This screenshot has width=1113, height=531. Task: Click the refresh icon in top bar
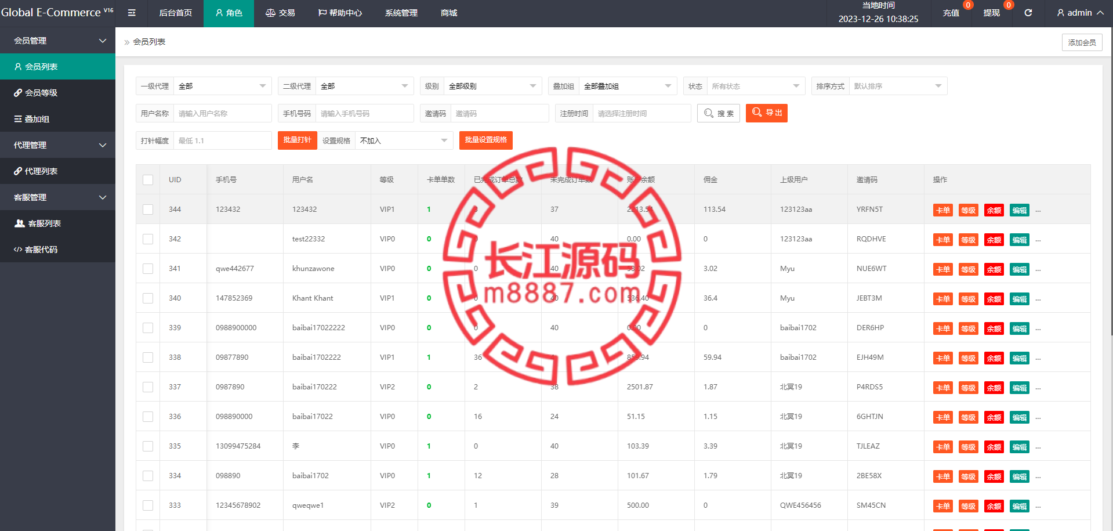point(1028,13)
